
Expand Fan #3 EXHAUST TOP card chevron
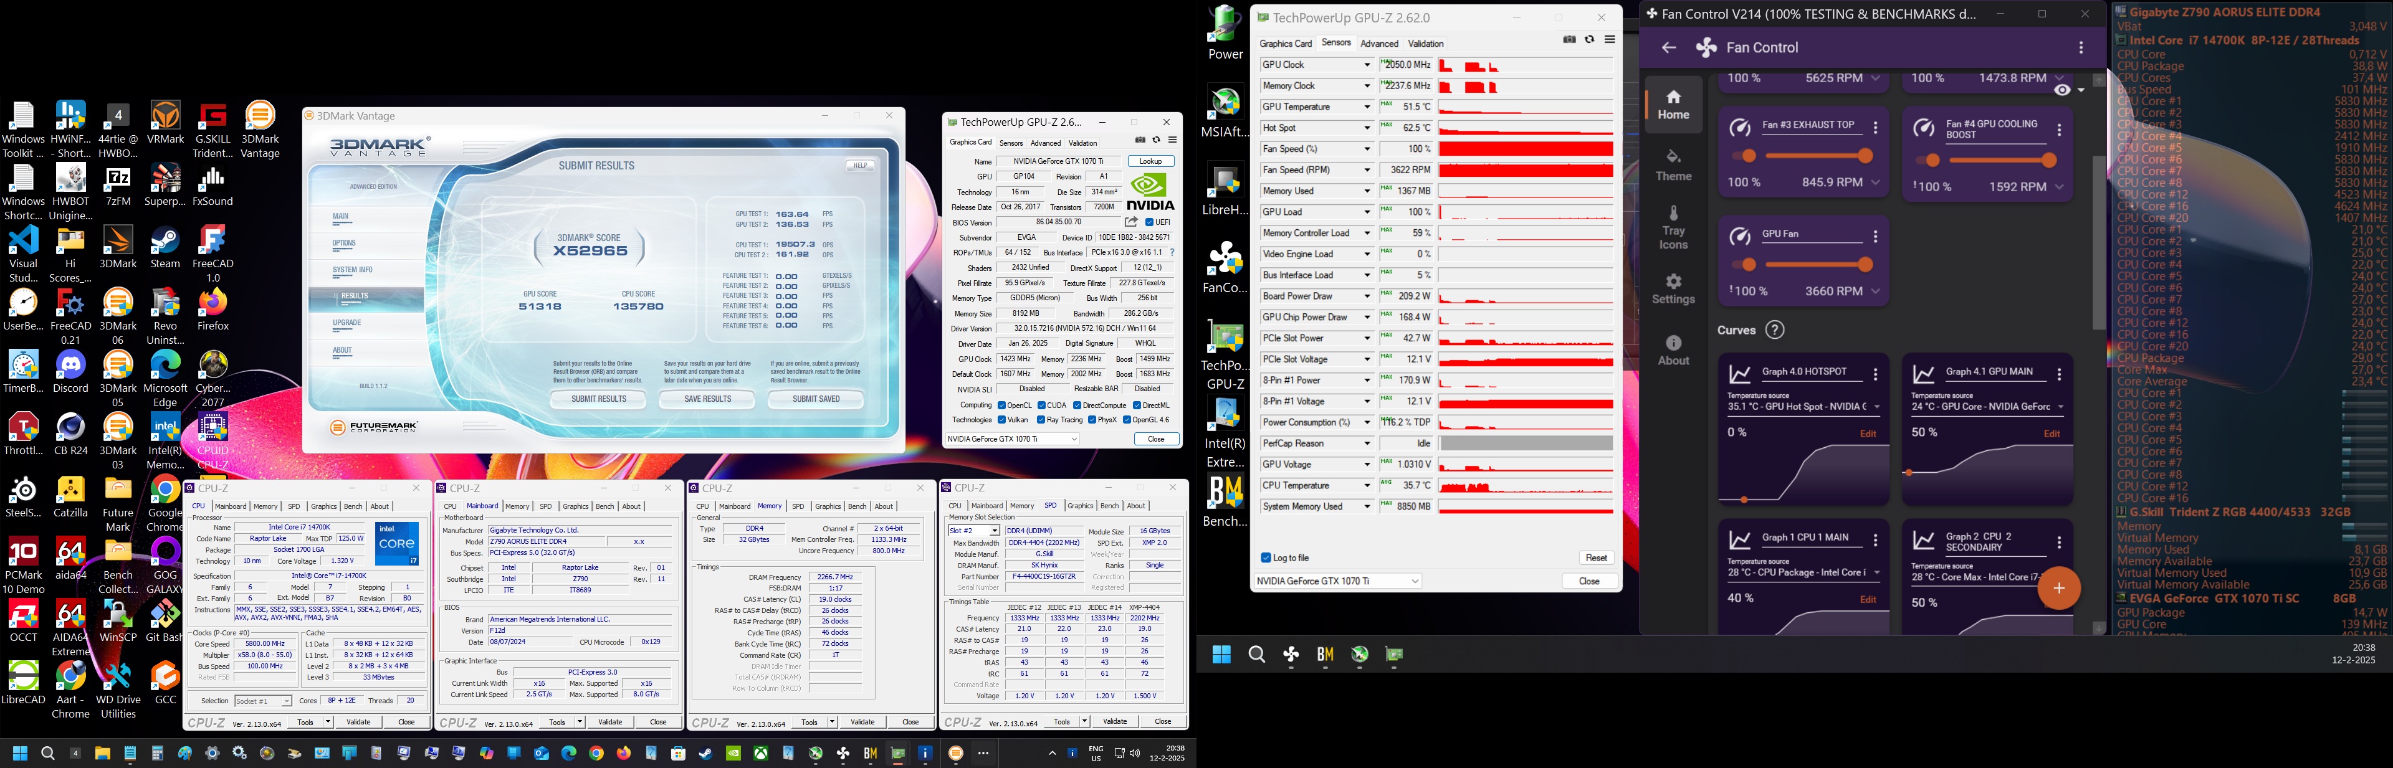tap(1876, 182)
